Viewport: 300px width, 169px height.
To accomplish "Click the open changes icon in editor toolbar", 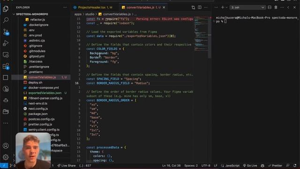I will [x=193, y=8].
